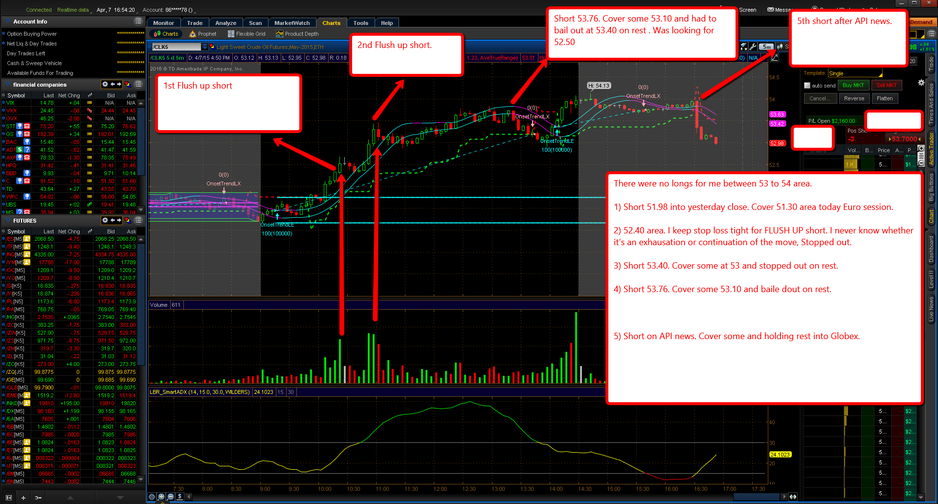Collapse the left sidebar panel

click(8, 498)
